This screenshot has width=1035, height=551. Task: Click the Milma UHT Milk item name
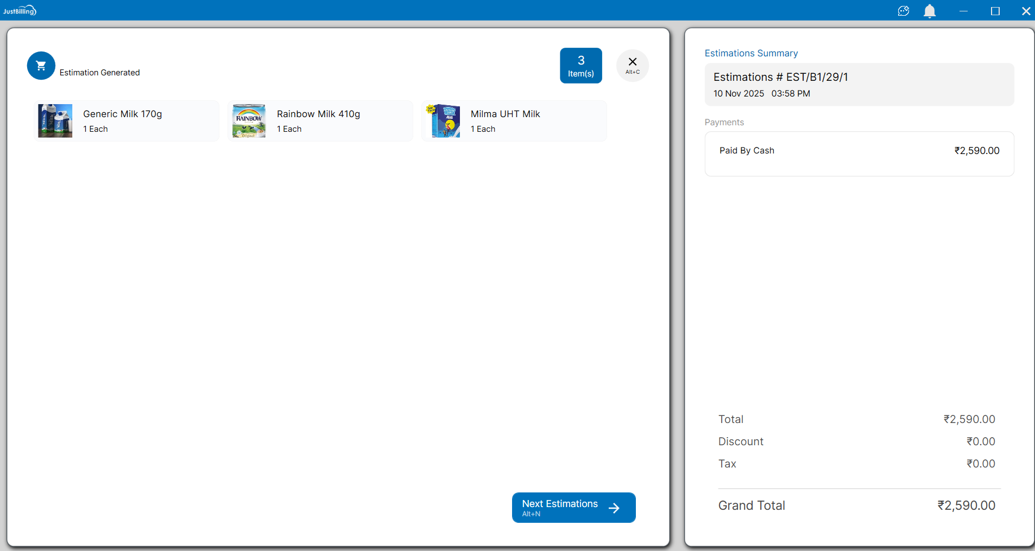tap(505, 114)
